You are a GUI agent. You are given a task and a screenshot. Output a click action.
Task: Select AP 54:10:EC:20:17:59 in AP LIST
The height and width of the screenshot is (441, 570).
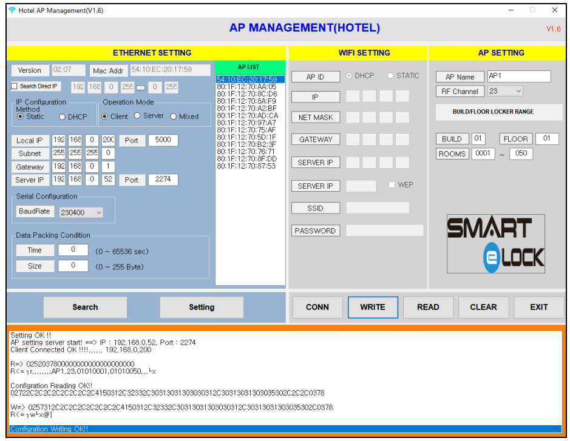point(246,78)
